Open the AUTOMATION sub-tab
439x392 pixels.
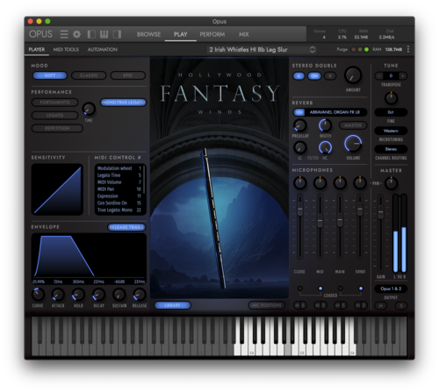click(x=103, y=49)
